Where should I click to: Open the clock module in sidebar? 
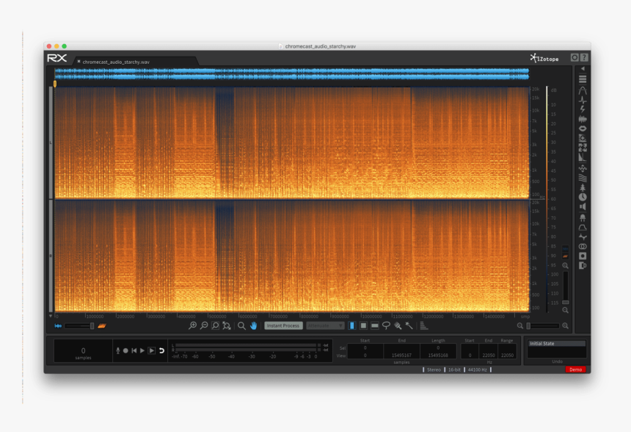click(583, 197)
